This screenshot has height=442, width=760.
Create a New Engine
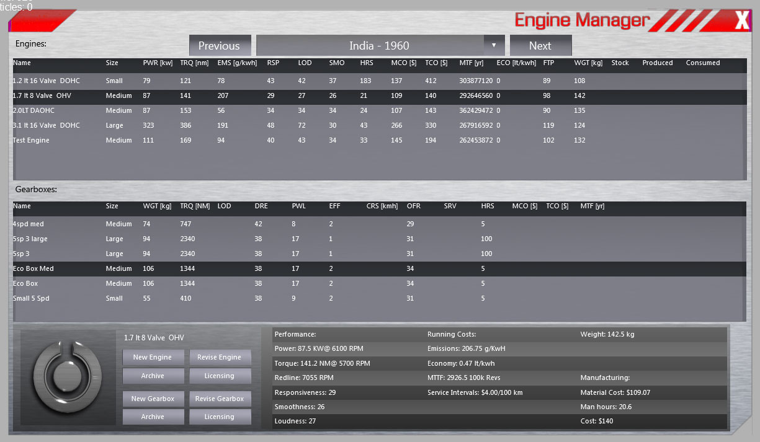point(153,357)
